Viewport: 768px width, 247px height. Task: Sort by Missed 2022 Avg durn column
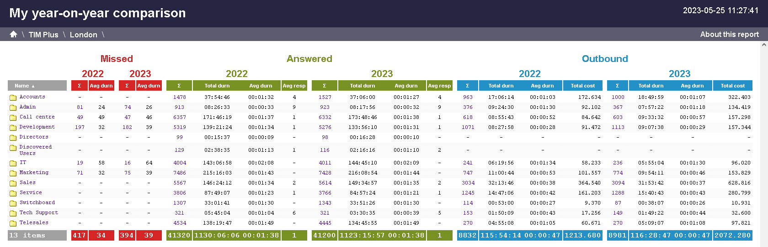click(x=101, y=86)
